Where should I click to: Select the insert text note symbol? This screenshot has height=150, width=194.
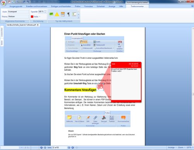click(x=74, y=14)
